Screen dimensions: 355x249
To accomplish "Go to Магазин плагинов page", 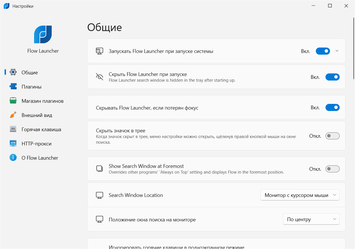I will pos(42,101).
